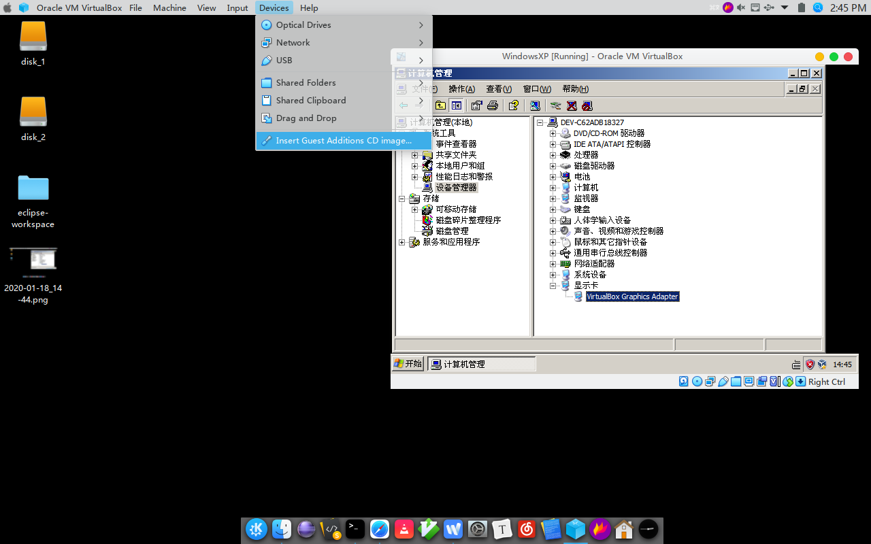Click Insert Guest Additions CD image
Viewport: 871px width, 544px height.
[344, 141]
